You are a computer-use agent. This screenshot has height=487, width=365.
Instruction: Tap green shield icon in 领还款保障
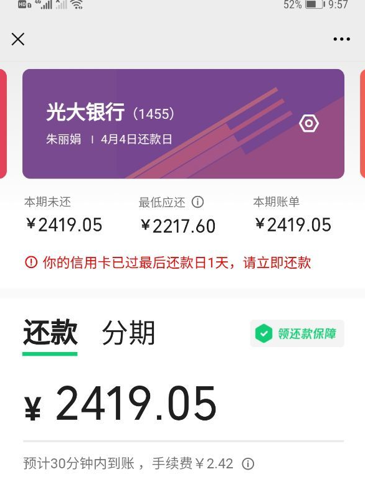pos(263,333)
